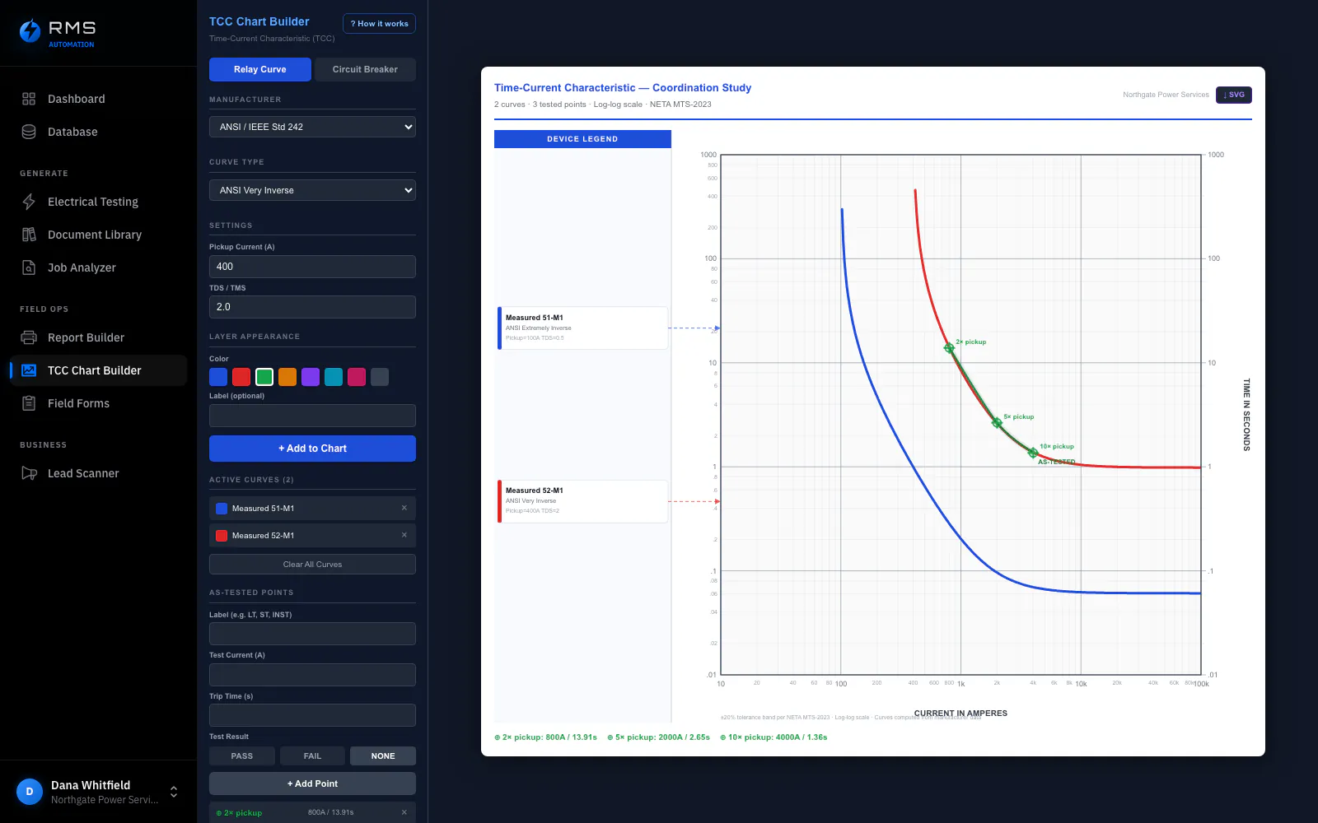The image size is (1318, 823).
Task: Click '5× pickup: 2000A / 2.65s' summary text
Action: (x=658, y=737)
